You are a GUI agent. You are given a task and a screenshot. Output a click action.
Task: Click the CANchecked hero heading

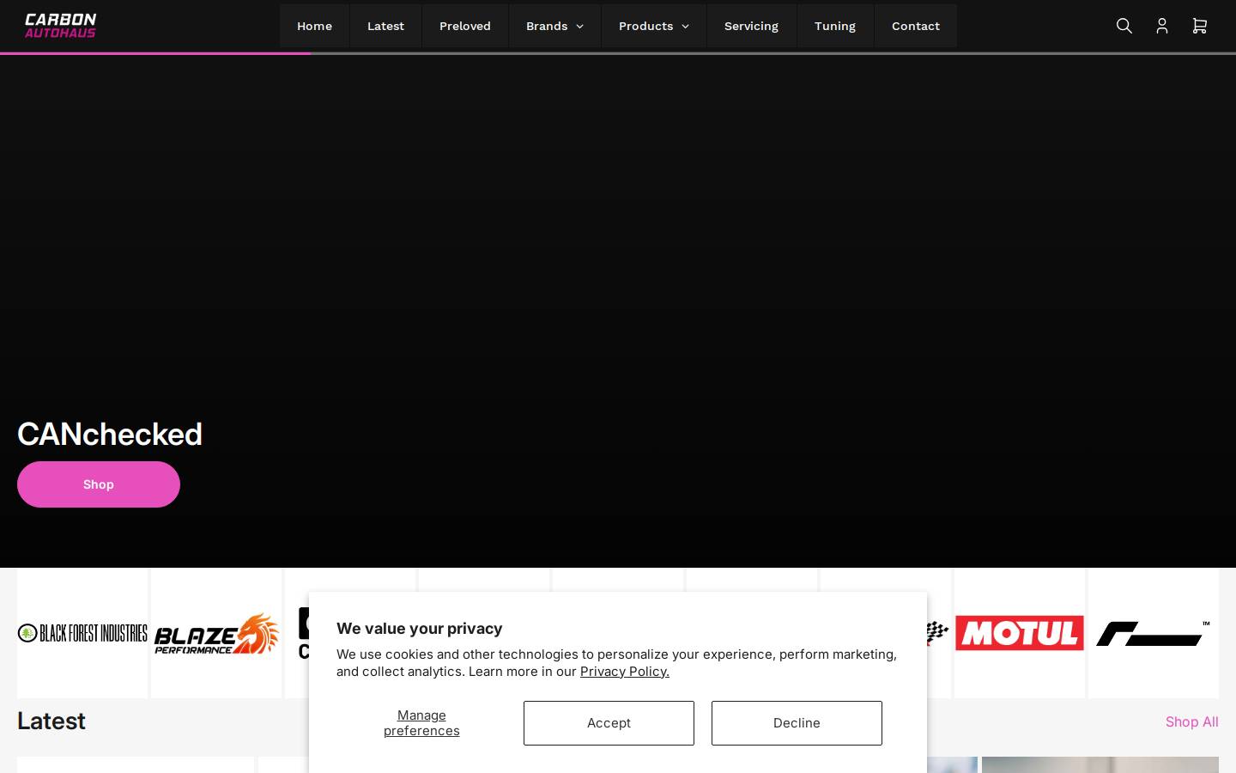tap(110, 435)
